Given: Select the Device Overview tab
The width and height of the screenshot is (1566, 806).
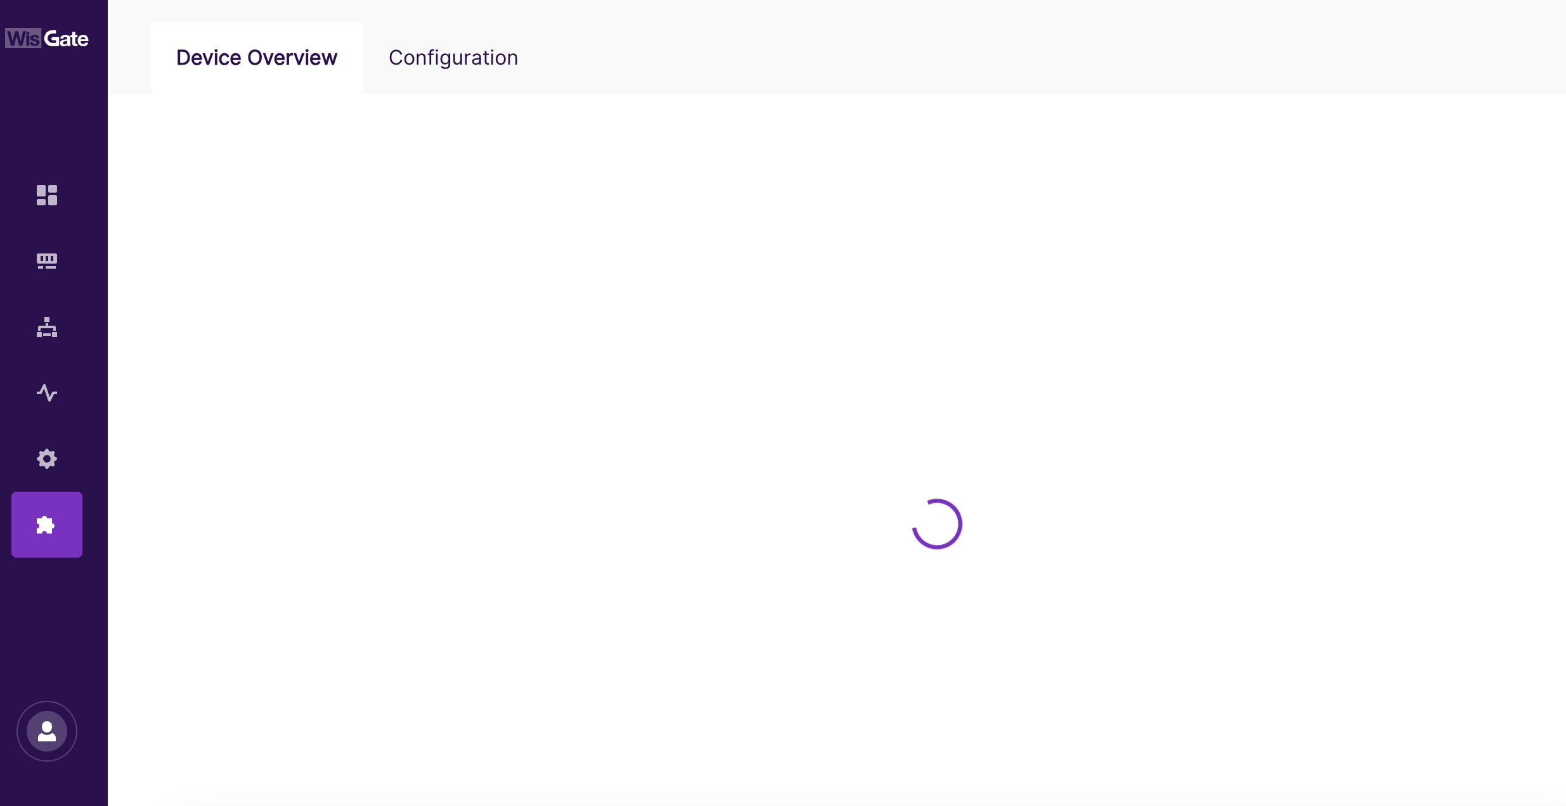Looking at the screenshot, I should coord(257,58).
